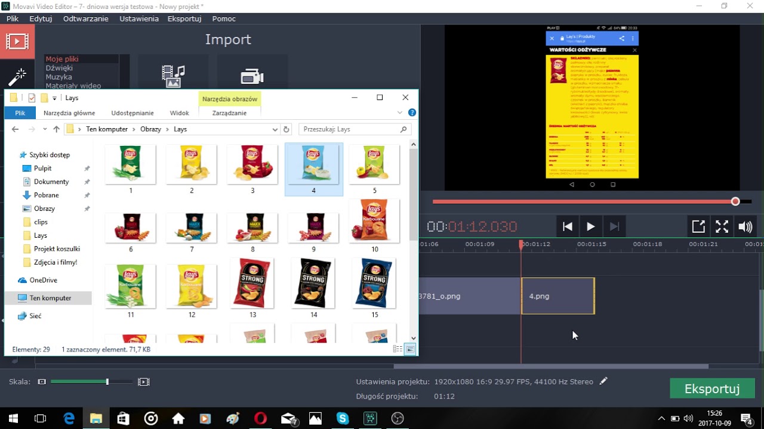Adjust the timeline scale slider handle
The height and width of the screenshot is (429, 764).
107,381
